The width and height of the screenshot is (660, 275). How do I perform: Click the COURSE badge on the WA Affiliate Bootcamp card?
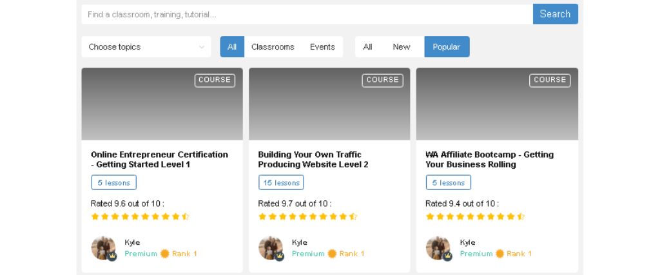550,81
